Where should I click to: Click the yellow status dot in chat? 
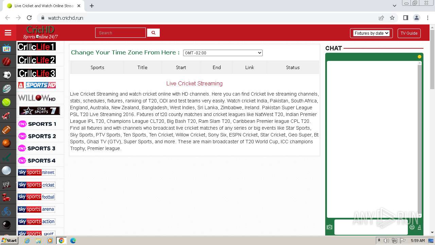419,57
